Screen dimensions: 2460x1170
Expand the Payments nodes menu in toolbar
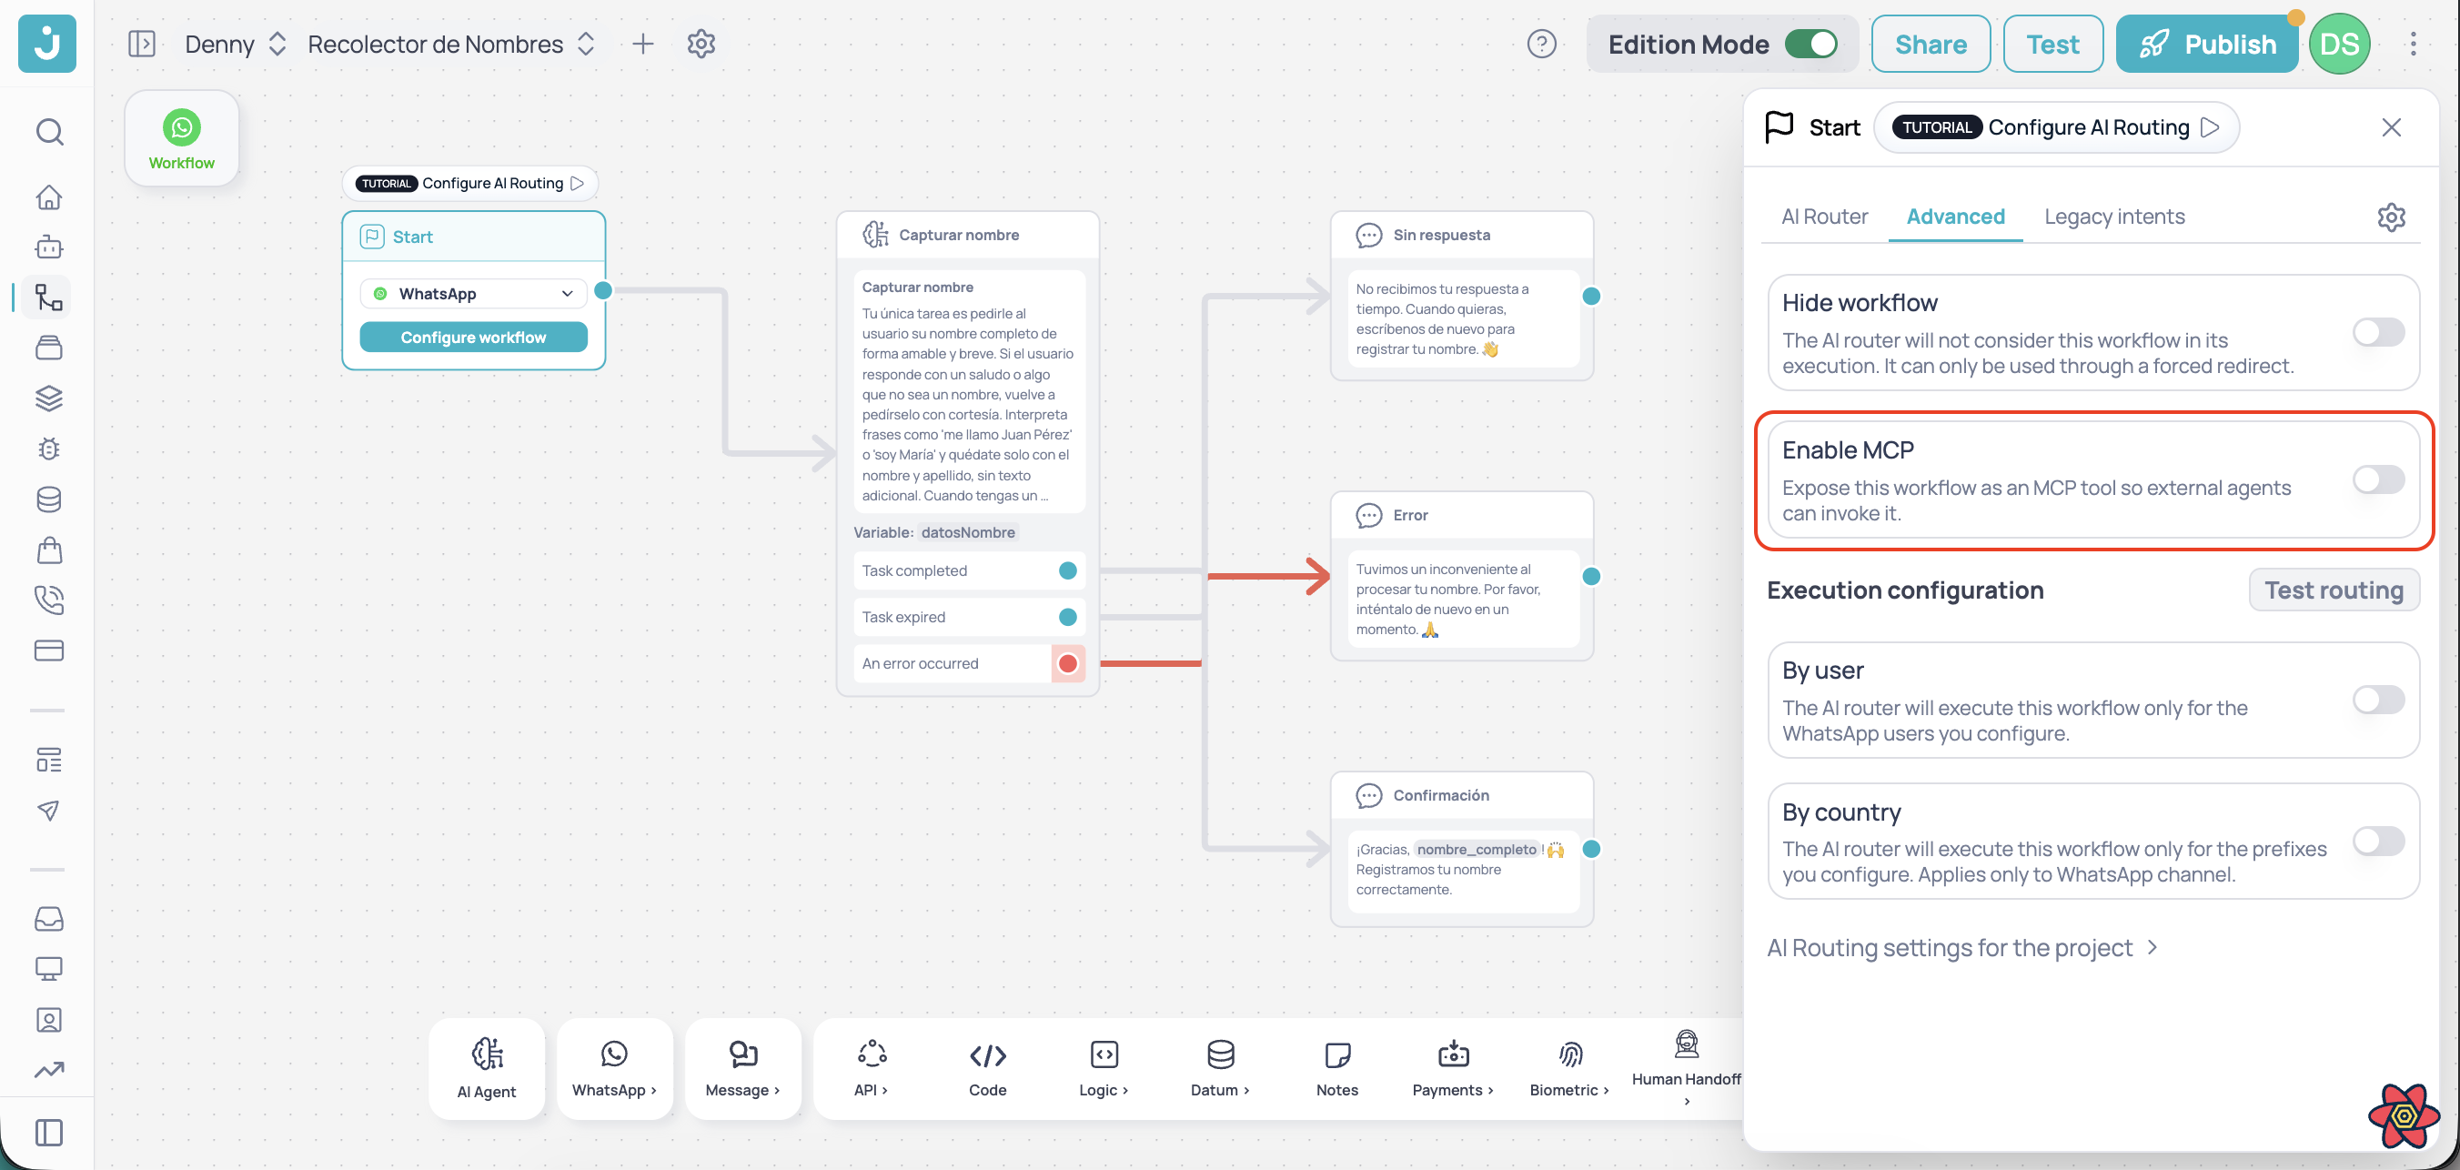point(1453,1069)
